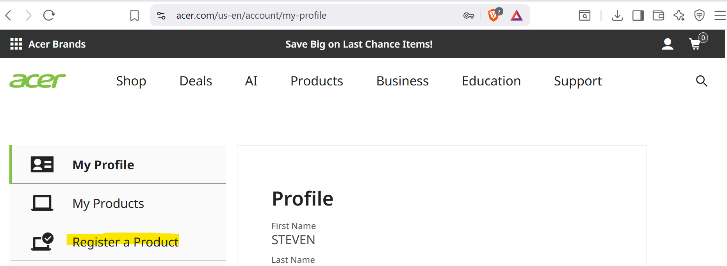Open the Leo AI sparkle icon
The height and width of the screenshot is (266, 727).
(x=679, y=16)
